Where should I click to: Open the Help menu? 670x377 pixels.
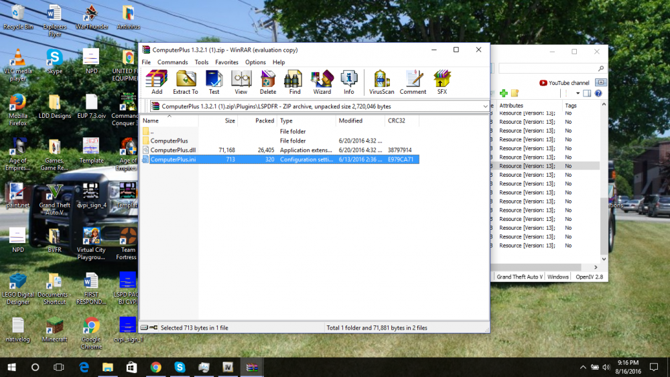(279, 62)
